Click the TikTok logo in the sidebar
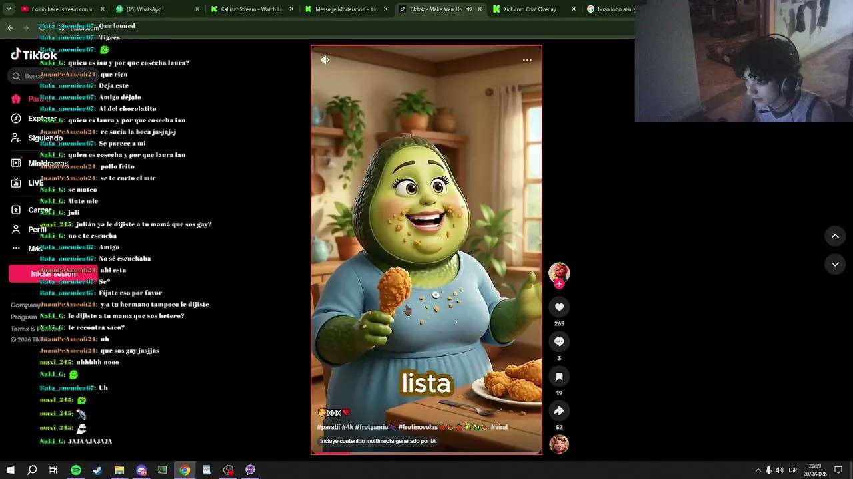853x479 pixels. [x=34, y=55]
